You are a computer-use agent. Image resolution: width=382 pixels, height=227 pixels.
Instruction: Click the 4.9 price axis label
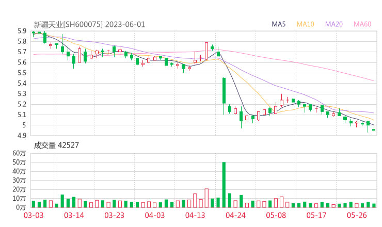pyautogui.click(x=22, y=136)
